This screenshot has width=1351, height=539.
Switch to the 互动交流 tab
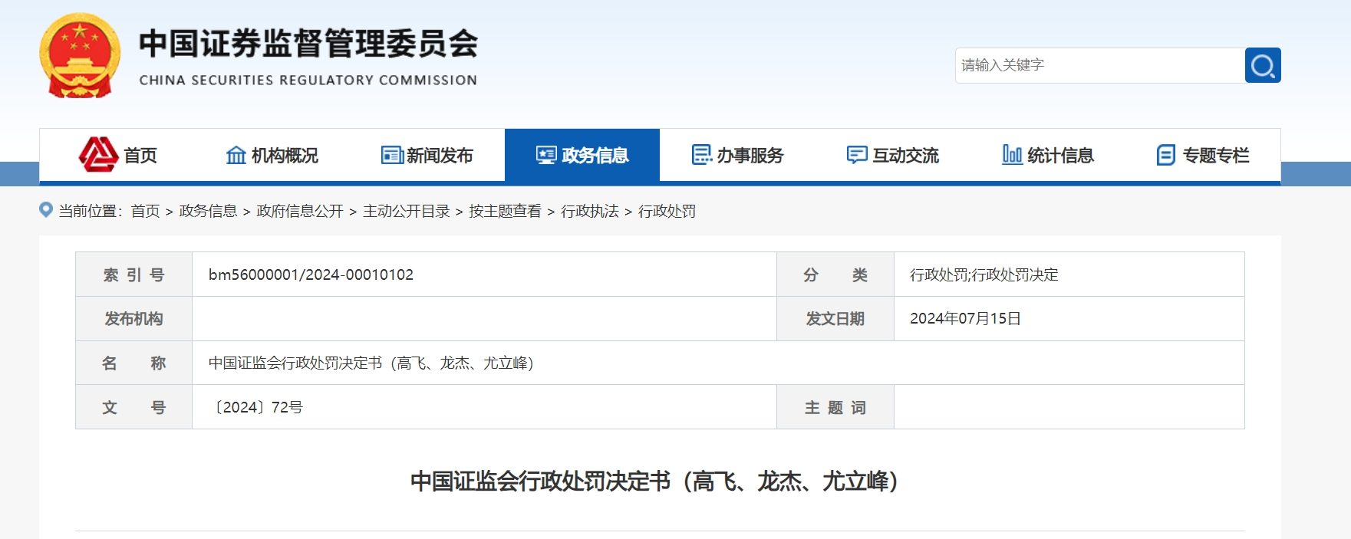tap(892, 155)
